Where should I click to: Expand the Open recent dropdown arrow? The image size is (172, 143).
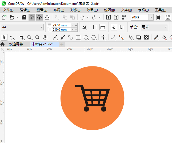coord(17,17)
